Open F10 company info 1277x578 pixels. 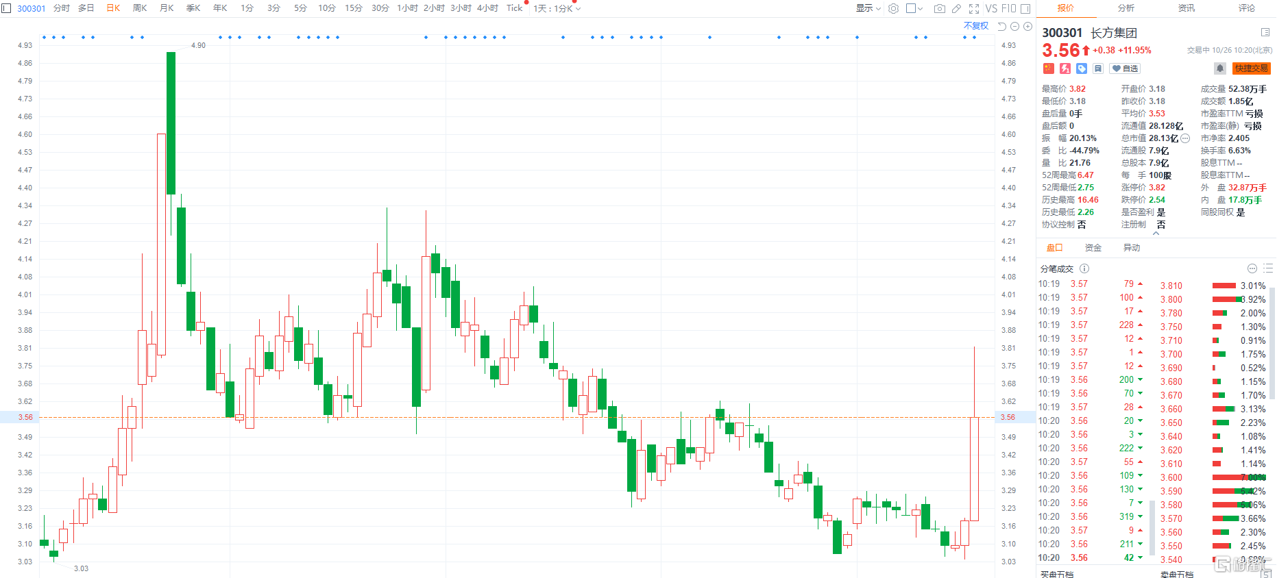coord(1008,8)
